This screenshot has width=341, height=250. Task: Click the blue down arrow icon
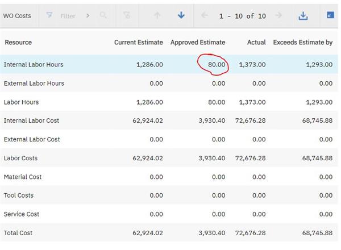coord(181,15)
